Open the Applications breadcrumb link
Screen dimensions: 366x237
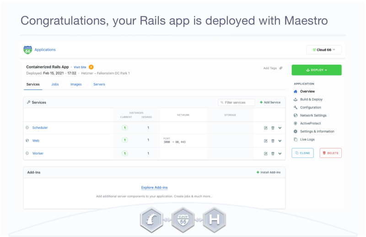45,50
